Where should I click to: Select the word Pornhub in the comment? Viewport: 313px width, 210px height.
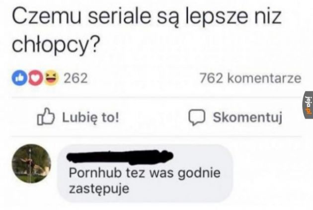click(95, 173)
